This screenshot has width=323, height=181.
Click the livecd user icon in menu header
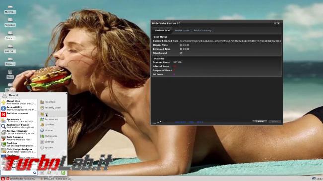(5, 95)
